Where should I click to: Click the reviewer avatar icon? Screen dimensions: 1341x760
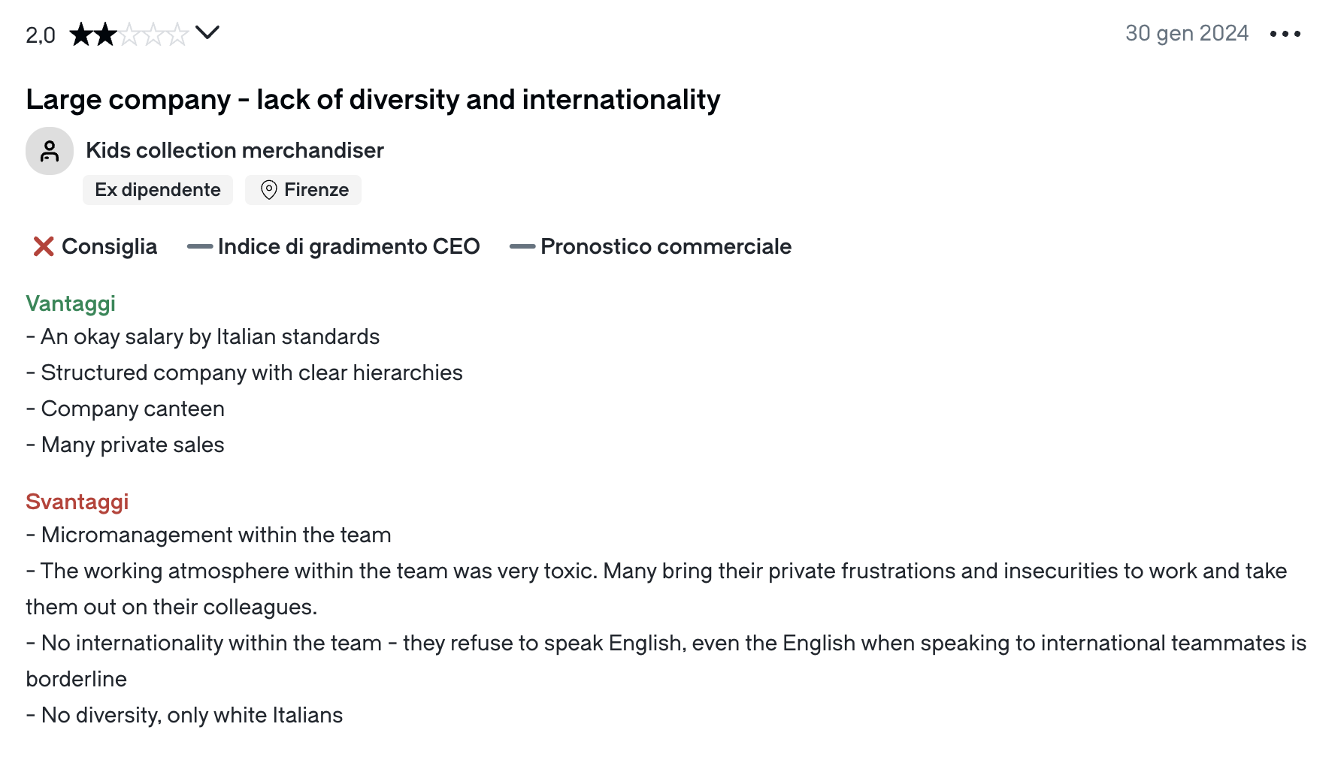[x=50, y=151]
